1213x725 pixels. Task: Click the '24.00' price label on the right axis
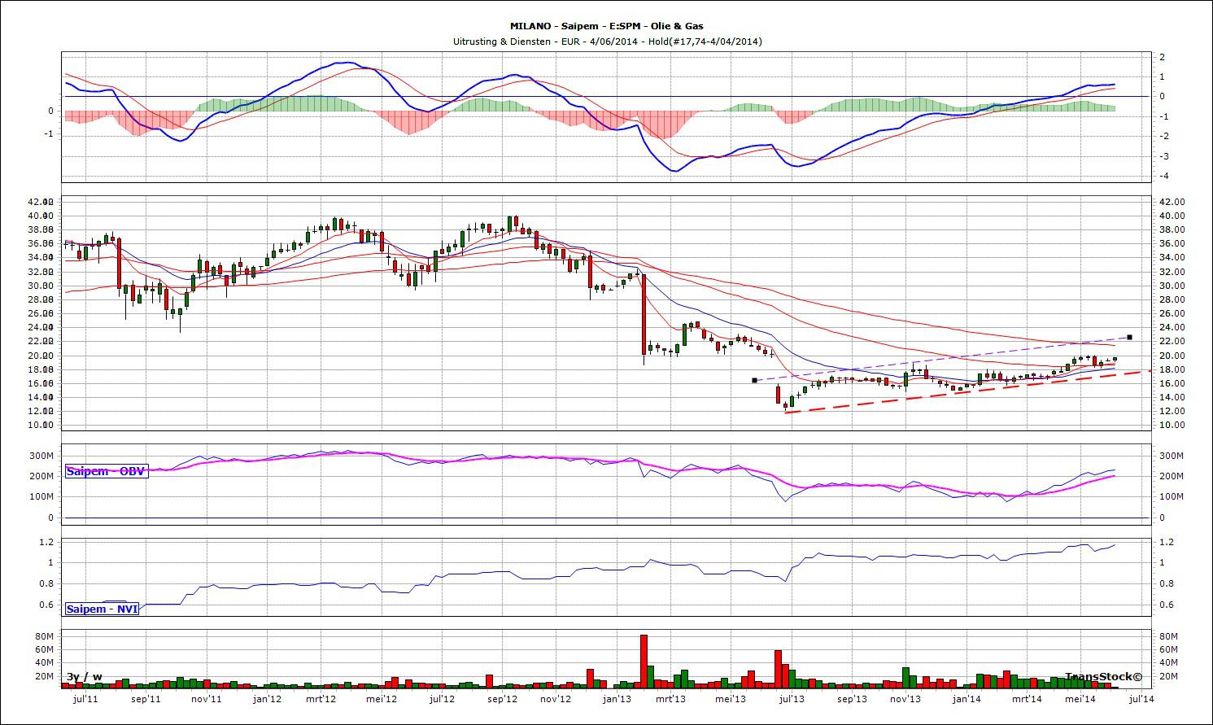1172,327
